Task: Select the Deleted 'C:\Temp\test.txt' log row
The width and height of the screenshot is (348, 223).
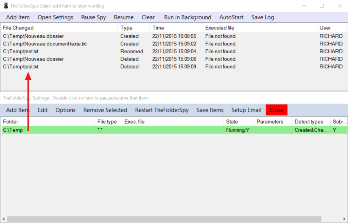Action: point(174,67)
